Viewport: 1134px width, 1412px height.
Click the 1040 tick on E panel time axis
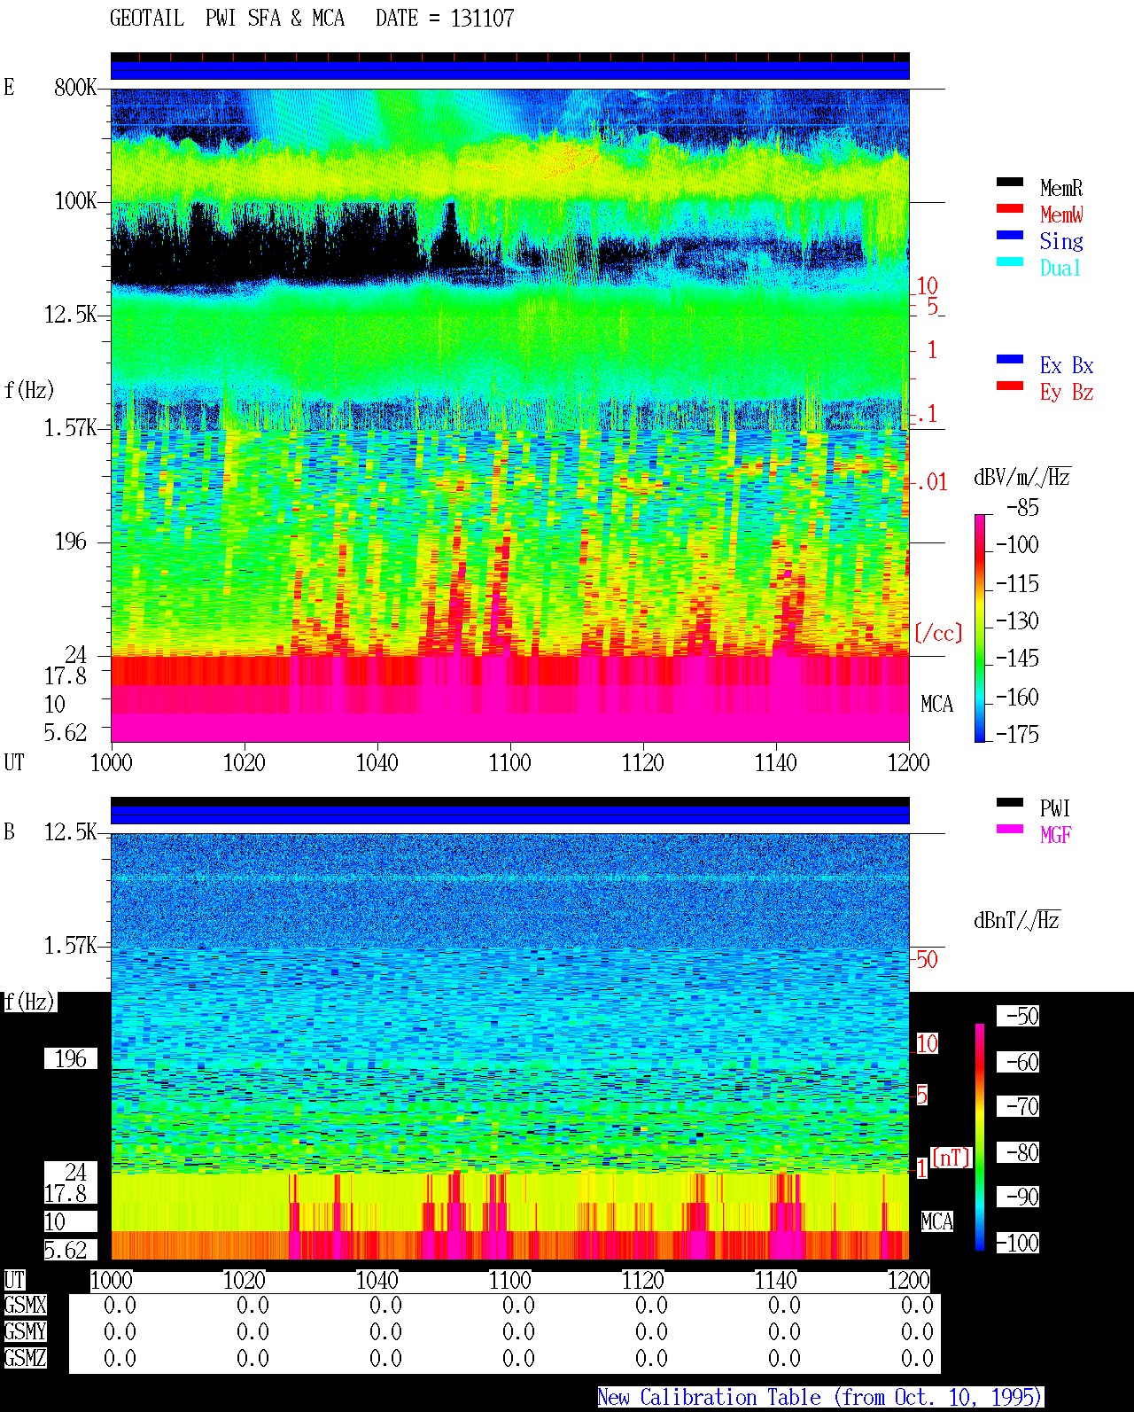[377, 763]
